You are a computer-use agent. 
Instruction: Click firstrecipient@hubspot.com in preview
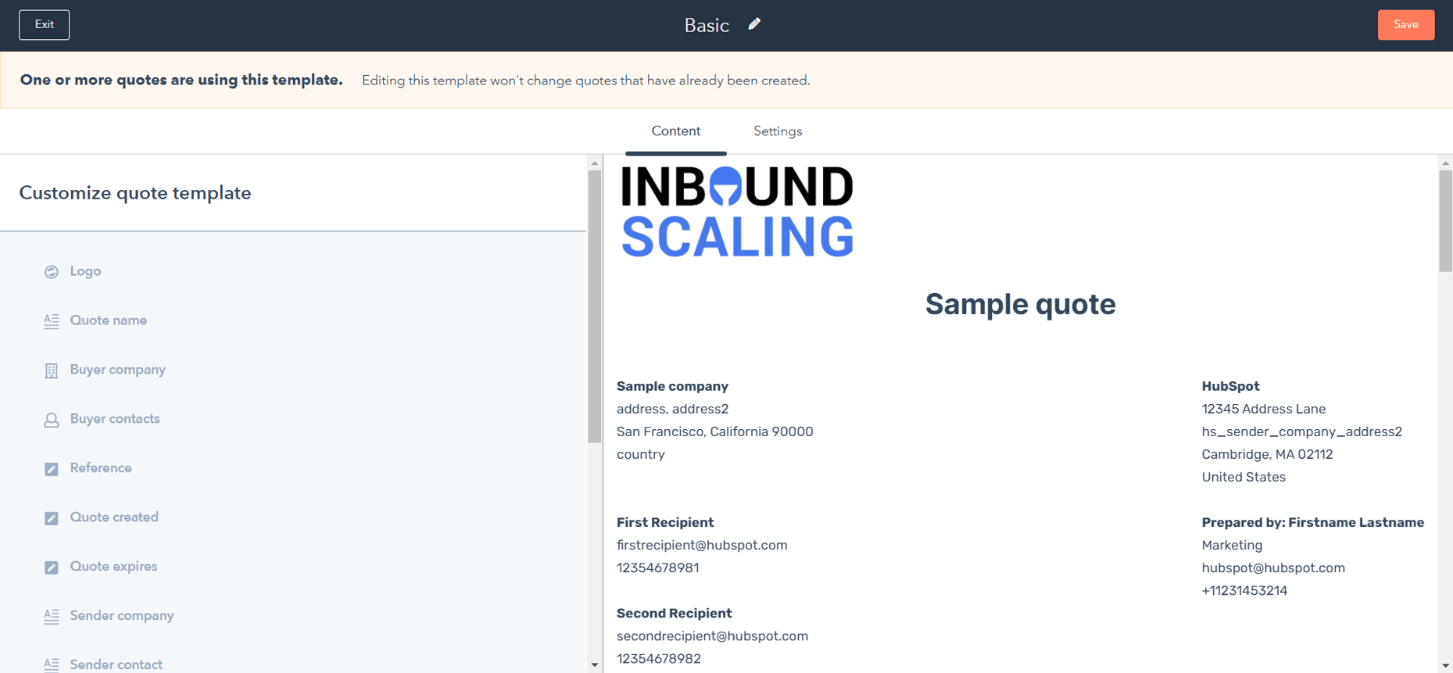coord(702,545)
